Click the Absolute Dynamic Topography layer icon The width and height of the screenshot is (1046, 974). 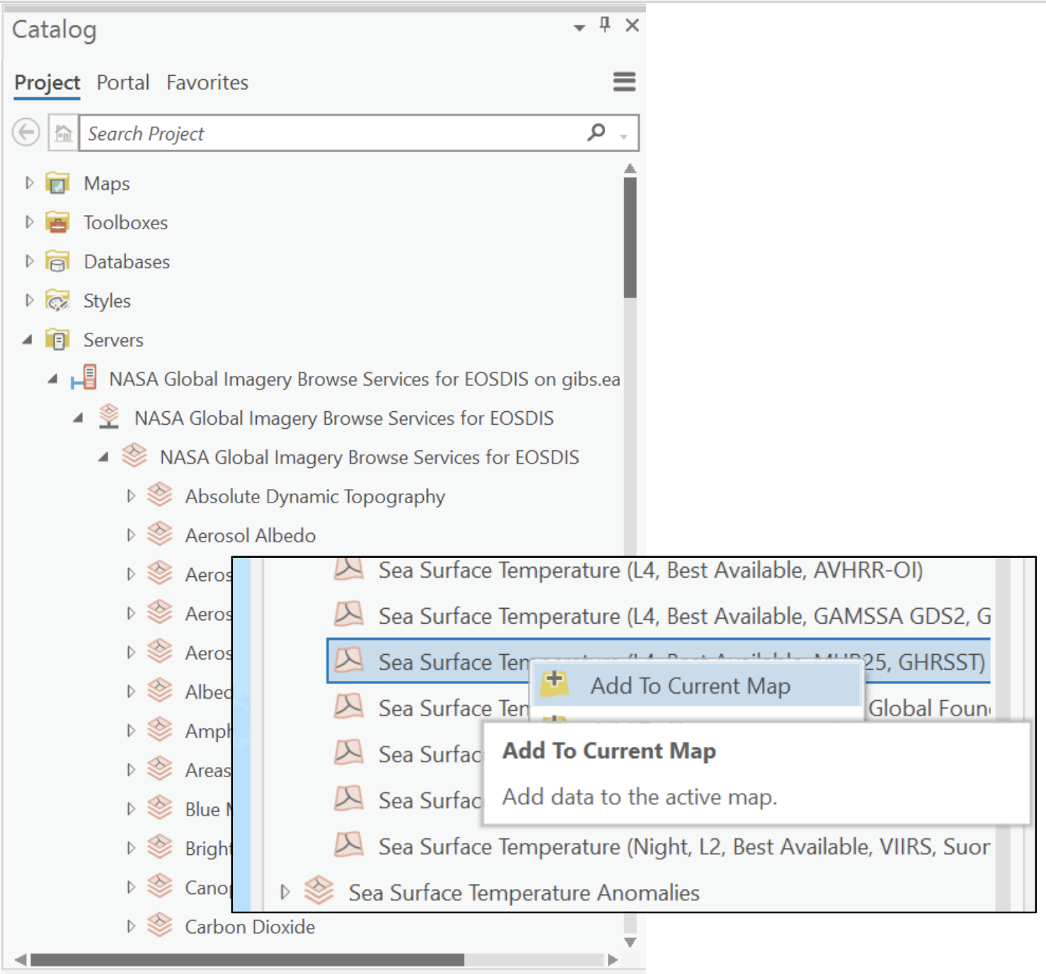[x=160, y=495]
